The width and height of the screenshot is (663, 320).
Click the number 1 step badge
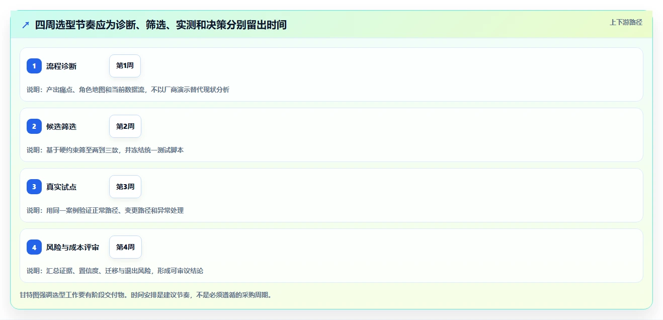34,66
